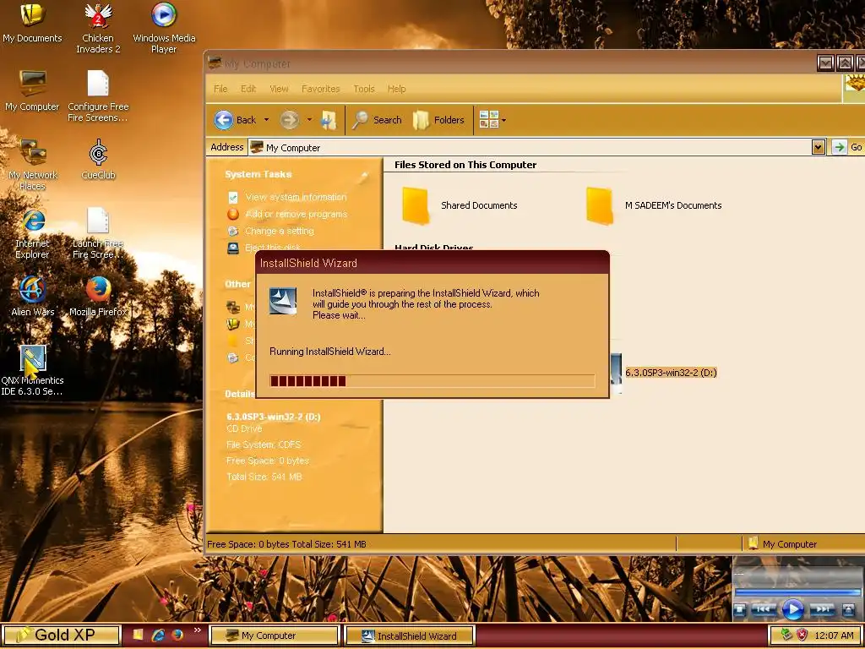
Task: Open the Help menu
Action: [397, 88]
